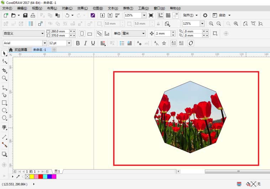270x189 pixels.
Task: Open the View menu
Action: coord(37,8)
